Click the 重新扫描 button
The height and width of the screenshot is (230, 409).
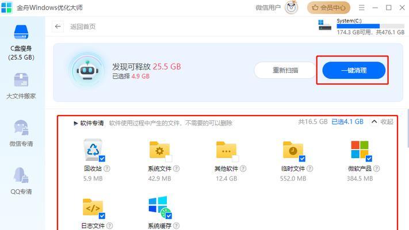(285, 70)
